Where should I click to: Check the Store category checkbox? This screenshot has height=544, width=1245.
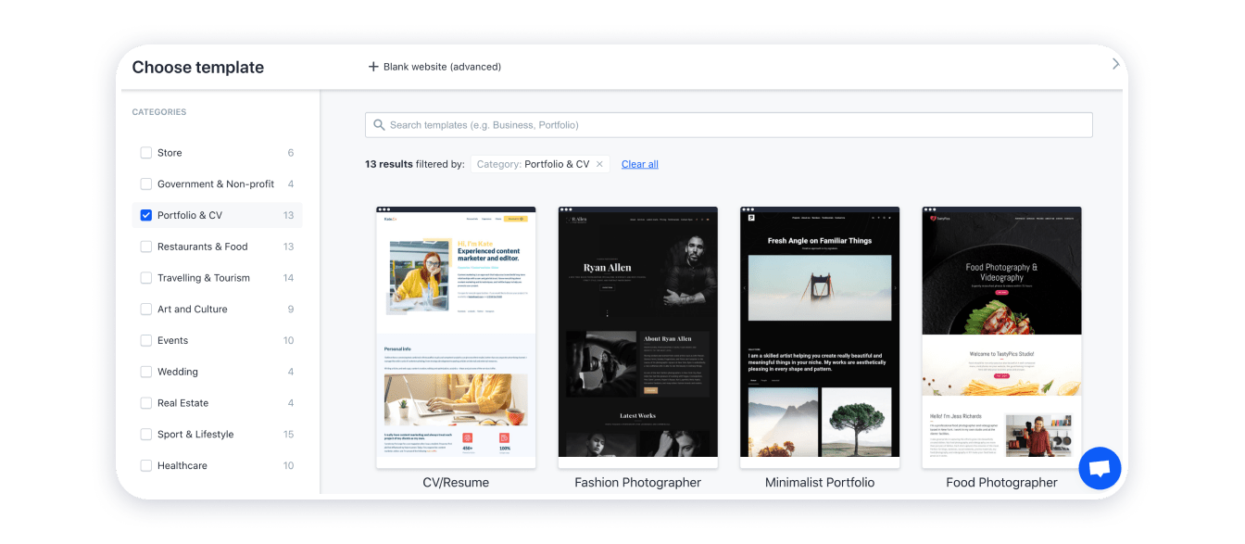tap(145, 152)
